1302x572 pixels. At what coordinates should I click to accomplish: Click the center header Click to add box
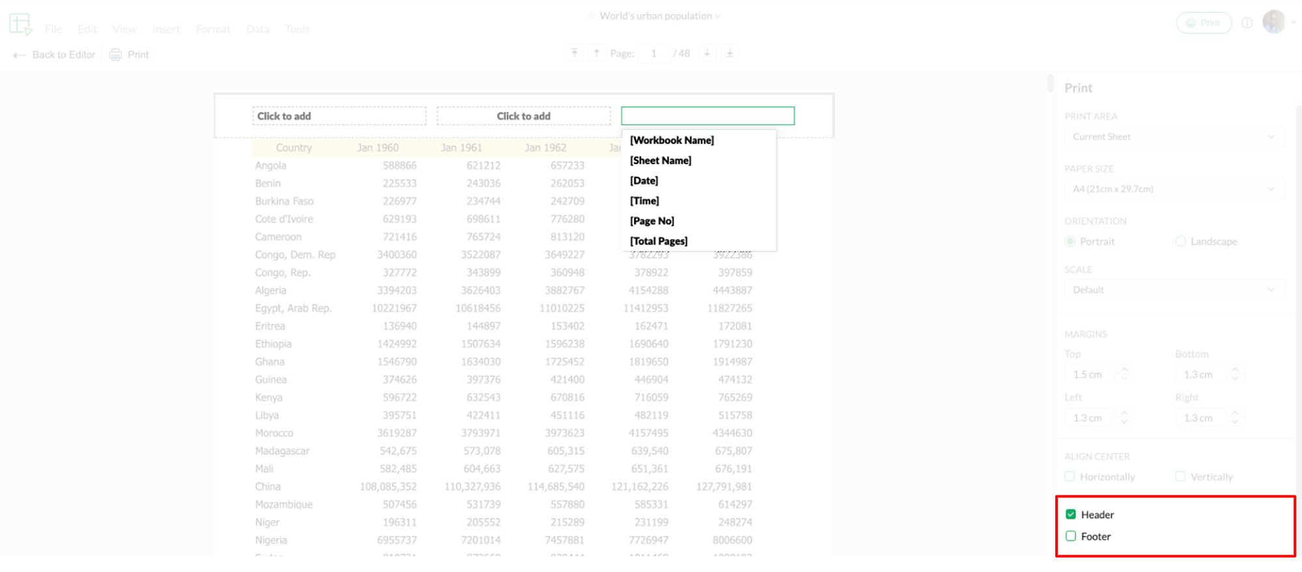[x=523, y=116]
